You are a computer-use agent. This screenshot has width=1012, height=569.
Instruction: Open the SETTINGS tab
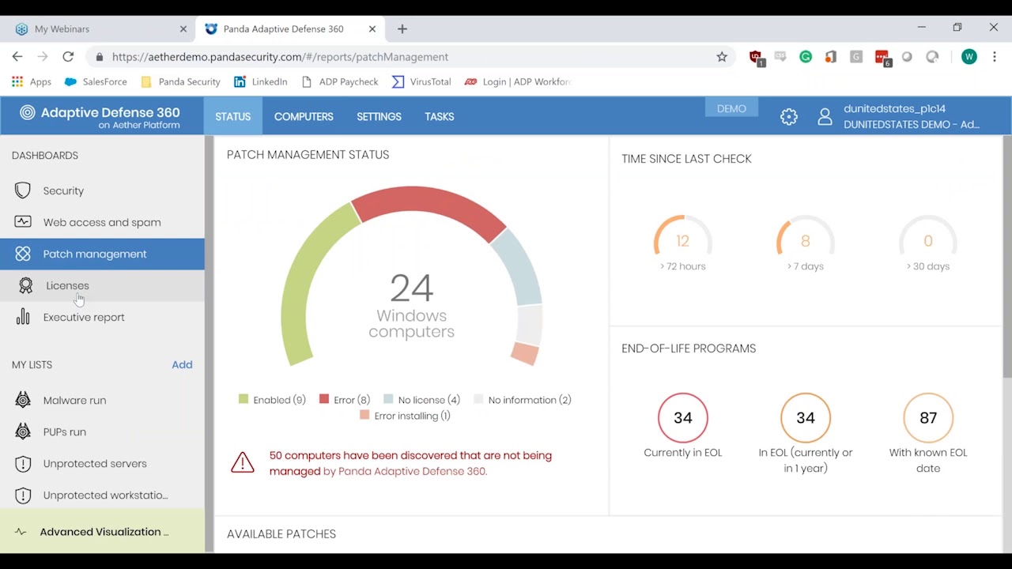[x=379, y=117]
